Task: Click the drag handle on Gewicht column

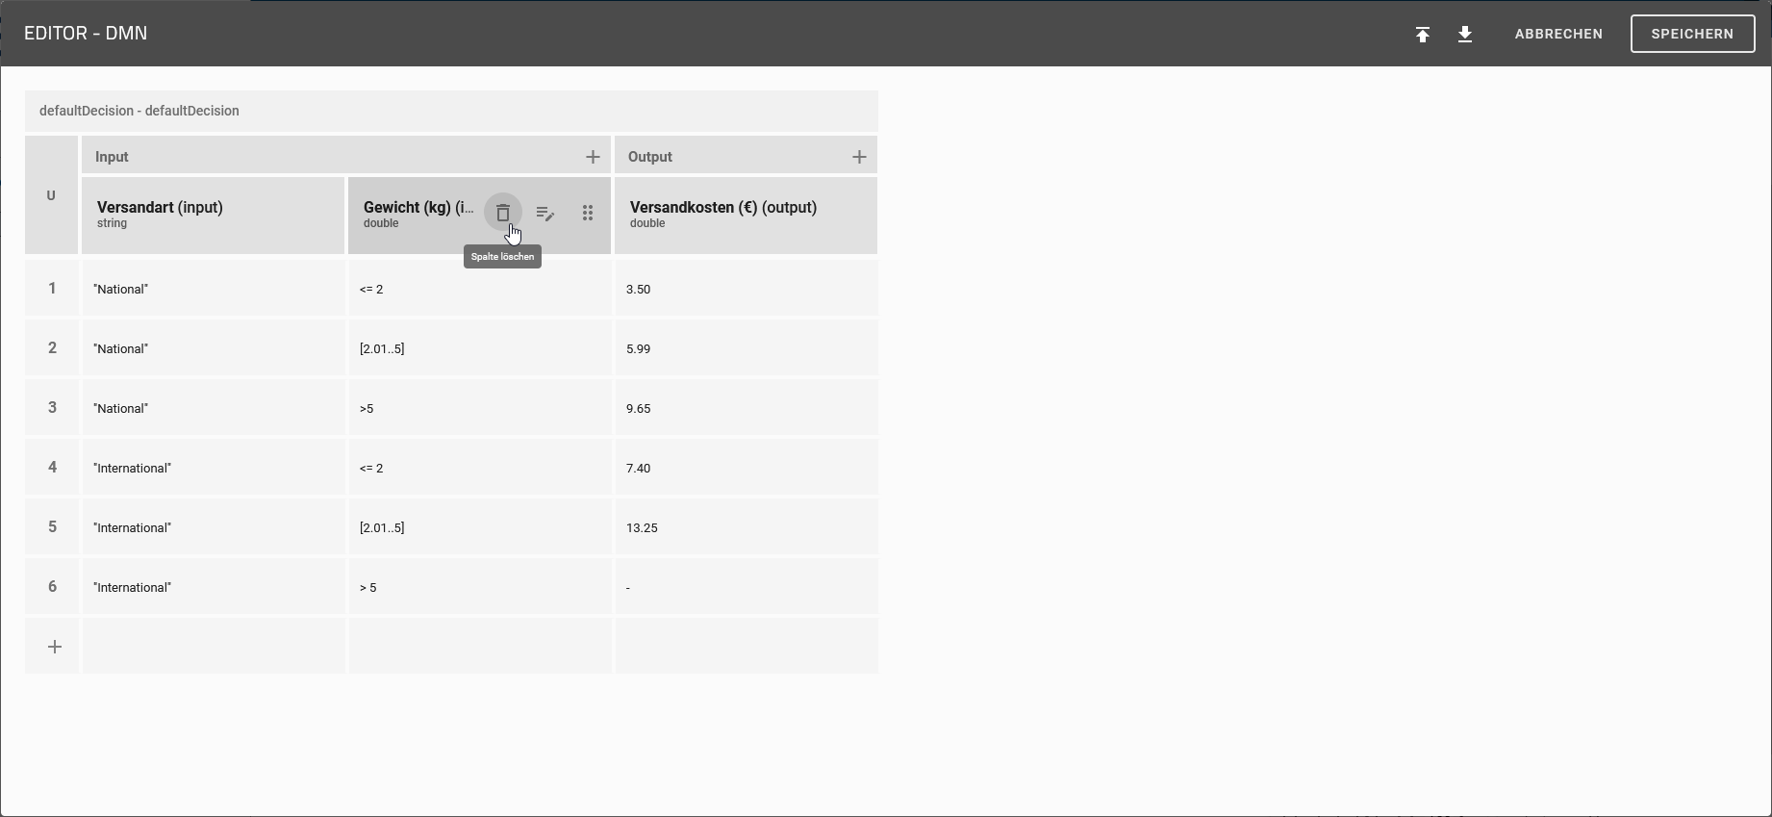Action: click(x=587, y=214)
